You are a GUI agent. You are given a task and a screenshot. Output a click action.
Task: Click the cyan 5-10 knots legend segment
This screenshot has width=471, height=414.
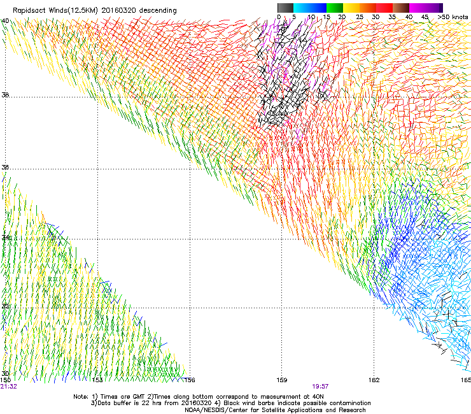(x=302, y=8)
